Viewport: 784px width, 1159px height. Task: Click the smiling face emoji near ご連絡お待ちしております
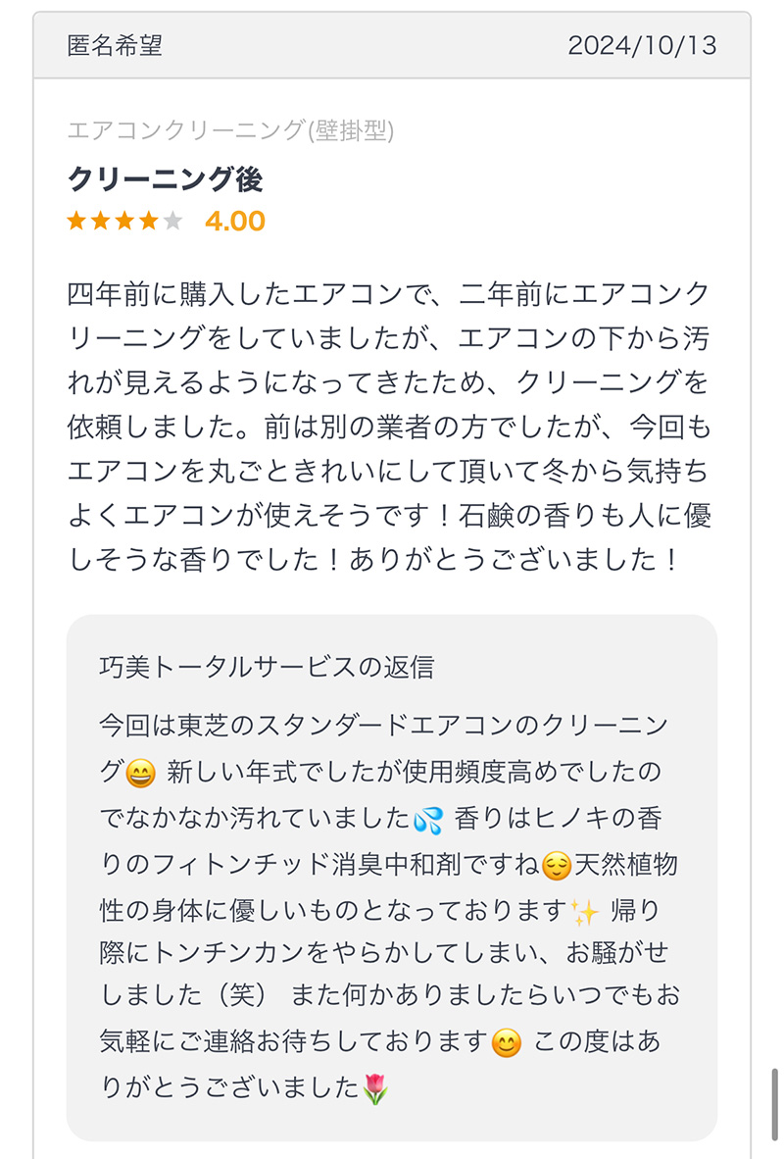(507, 1043)
